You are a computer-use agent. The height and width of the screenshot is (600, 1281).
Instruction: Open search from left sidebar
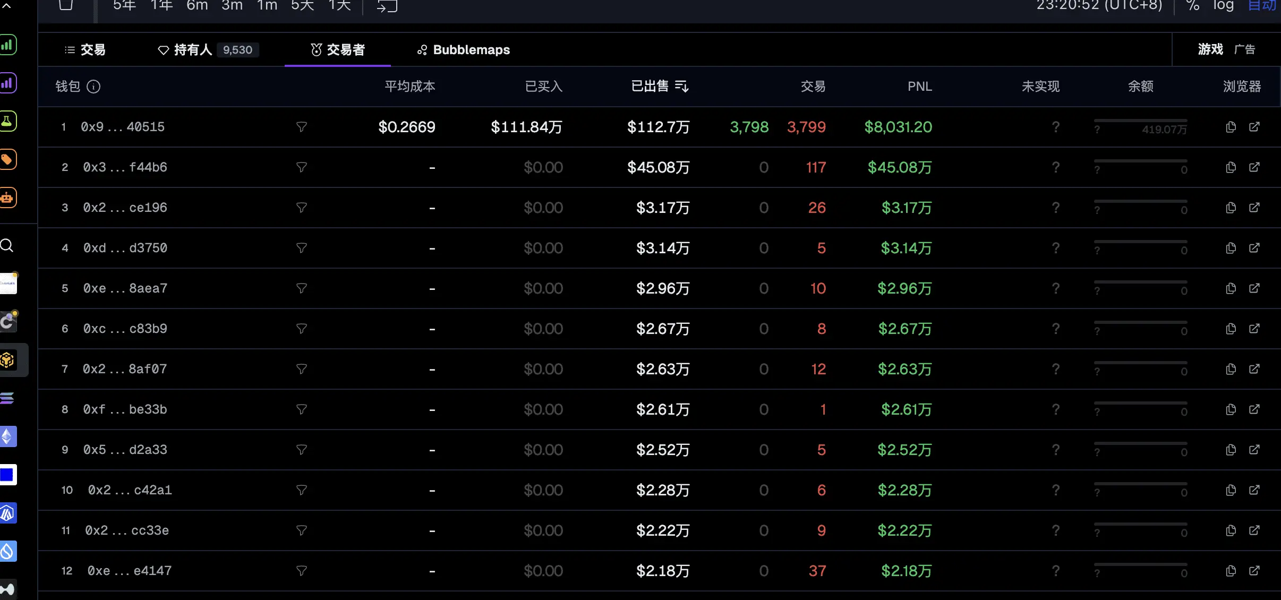pyautogui.click(x=7, y=245)
